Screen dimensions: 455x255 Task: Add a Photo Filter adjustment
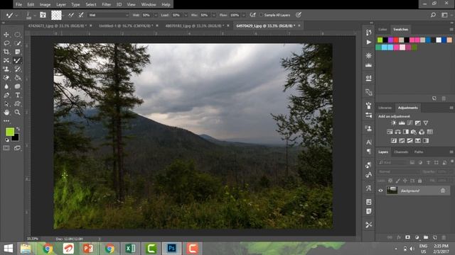point(414,132)
